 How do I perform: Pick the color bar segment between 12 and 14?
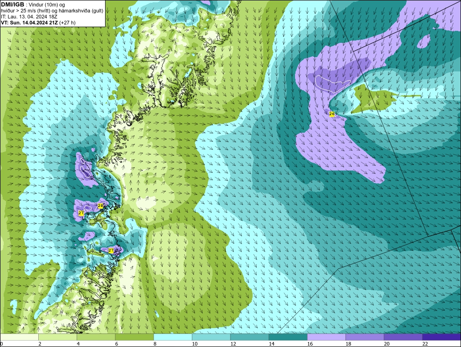tap(249, 337)
